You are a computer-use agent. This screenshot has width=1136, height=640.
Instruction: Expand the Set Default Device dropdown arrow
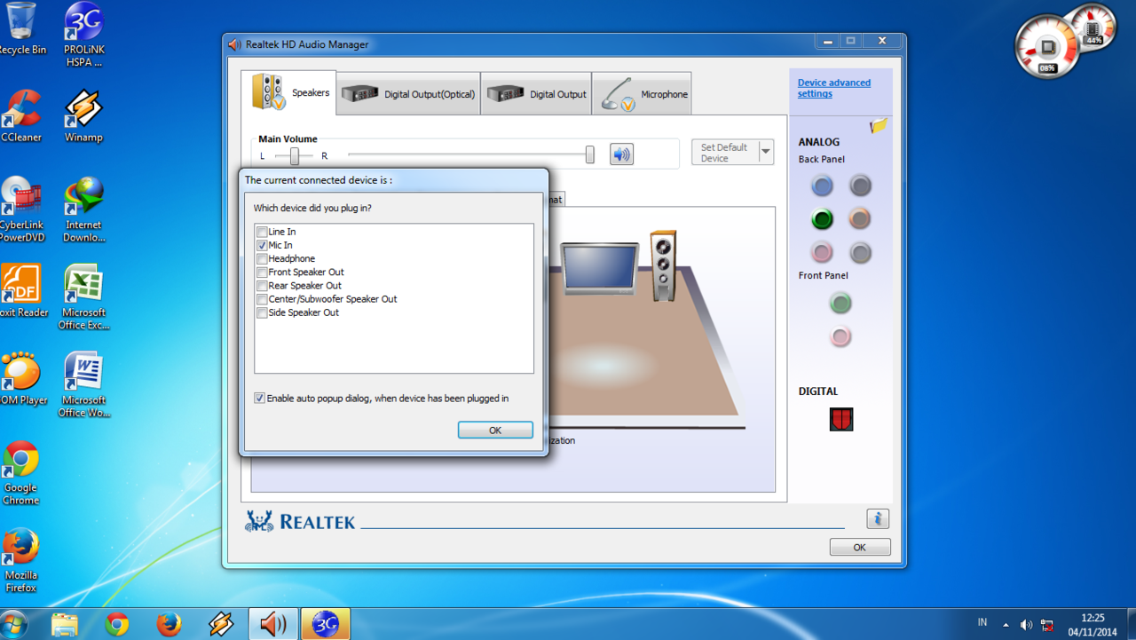coord(766,152)
